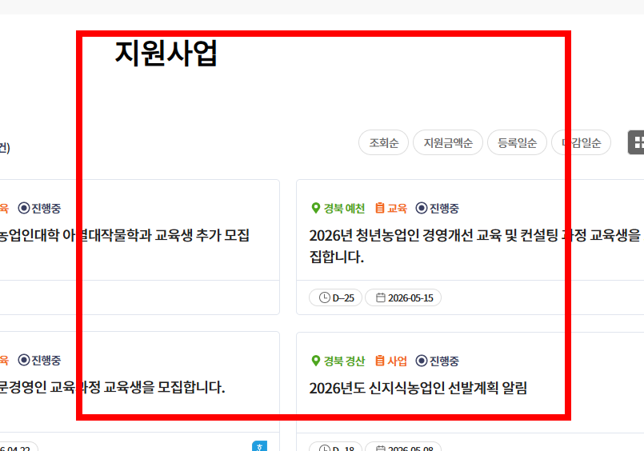This screenshot has width=644, height=451.
Task: Click the 경북 예천 region label
Action: (344, 209)
